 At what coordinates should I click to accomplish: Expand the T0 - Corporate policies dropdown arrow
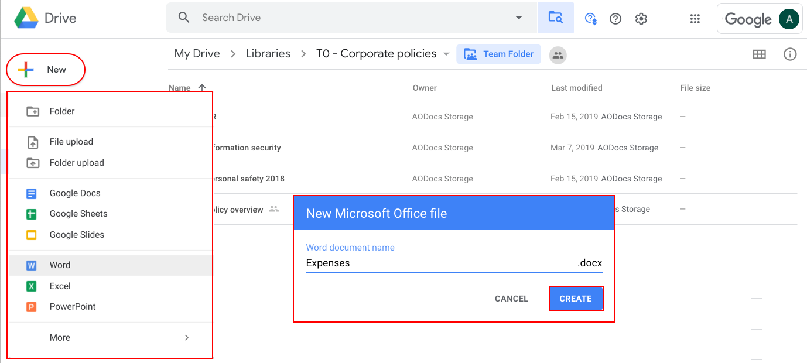446,54
